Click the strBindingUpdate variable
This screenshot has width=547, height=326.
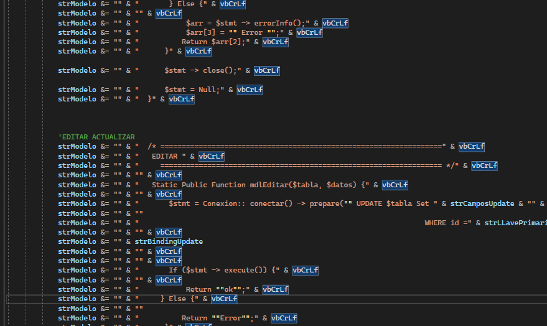(x=169, y=241)
